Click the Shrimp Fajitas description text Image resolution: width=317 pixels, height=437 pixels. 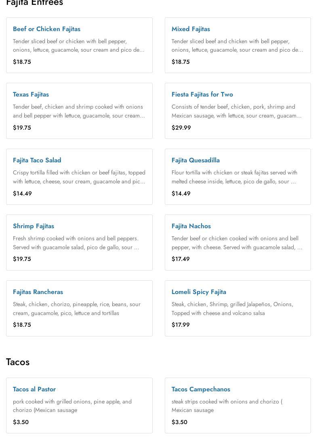[x=76, y=243]
